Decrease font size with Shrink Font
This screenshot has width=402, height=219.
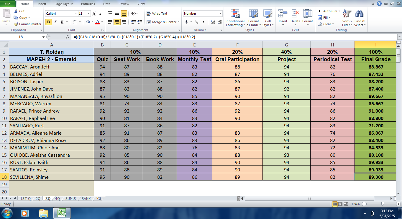click(101, 14)
